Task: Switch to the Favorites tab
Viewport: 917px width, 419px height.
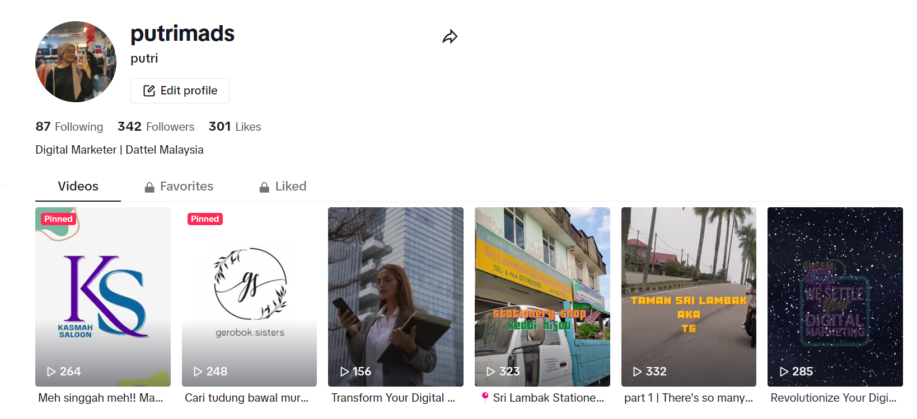Action: (x=179, y=186)
